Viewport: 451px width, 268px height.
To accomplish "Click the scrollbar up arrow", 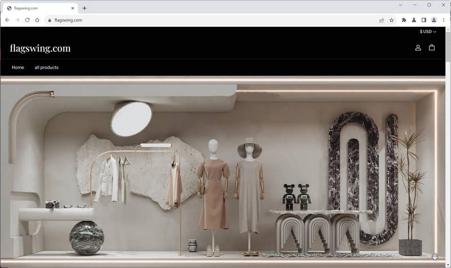I will coord(448,29).
